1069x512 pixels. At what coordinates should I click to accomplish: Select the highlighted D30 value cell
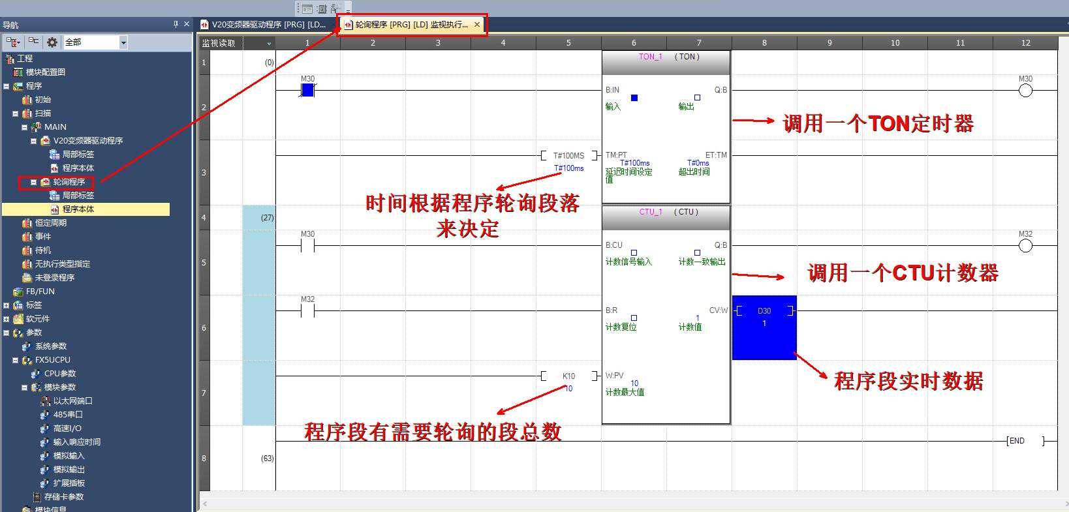(764, 327)
